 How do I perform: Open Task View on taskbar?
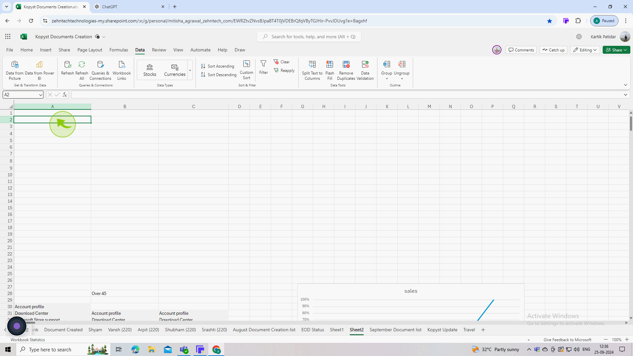pyautogui.click(x=119, y=349)
